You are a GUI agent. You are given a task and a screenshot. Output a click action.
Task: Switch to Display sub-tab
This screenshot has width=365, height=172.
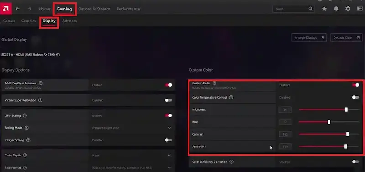49,21
